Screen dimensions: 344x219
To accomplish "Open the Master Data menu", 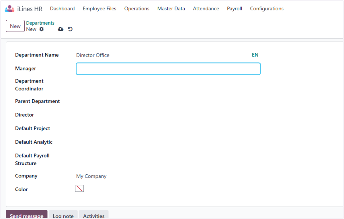I will [x=171, y=9].
